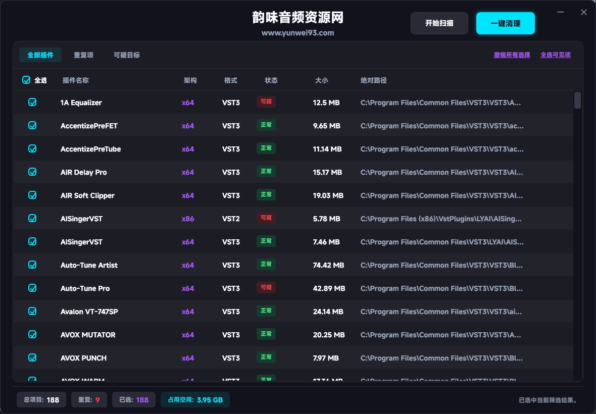Screen dimensions: 596x414
Task: Uncheck the AccentizePreFET checkbox
Action: tap(33, 125)
